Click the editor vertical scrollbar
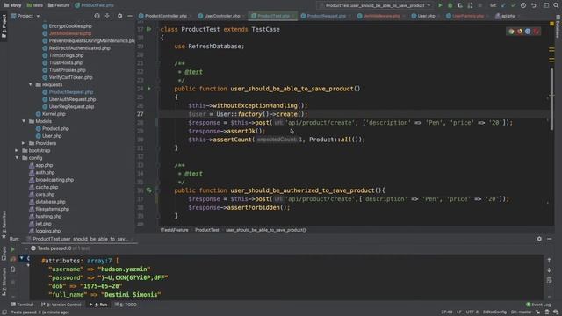Image resolution: width=562 pixels, height=316 pixels. (x=551, y=98)
